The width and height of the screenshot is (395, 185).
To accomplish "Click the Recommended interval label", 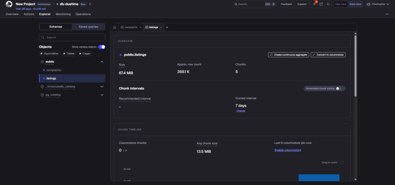I will 135,99.
